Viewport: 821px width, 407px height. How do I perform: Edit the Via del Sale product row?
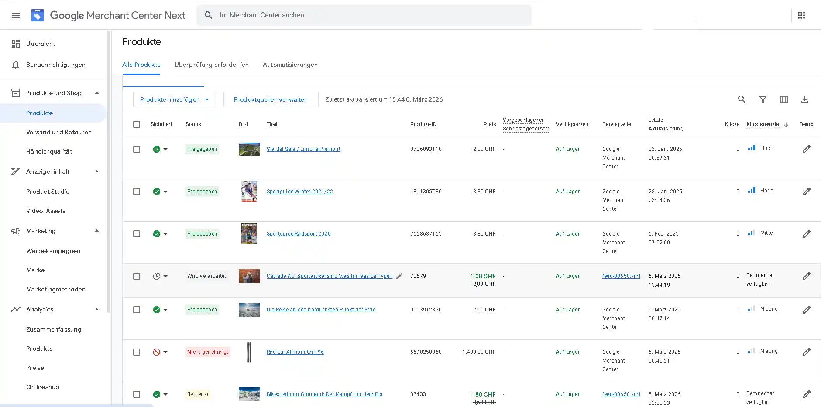(806, 149)
